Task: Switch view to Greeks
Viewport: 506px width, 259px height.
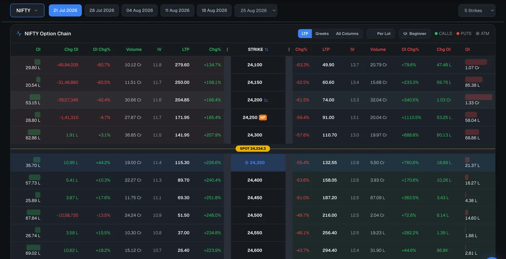Action: tap(322, 34)
